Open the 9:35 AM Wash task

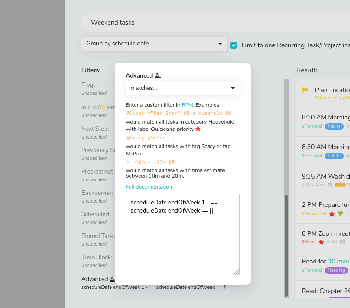[323, 180]
